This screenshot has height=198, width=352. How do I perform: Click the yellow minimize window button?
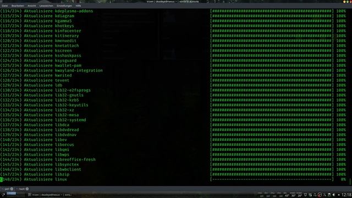pos(344,2)
